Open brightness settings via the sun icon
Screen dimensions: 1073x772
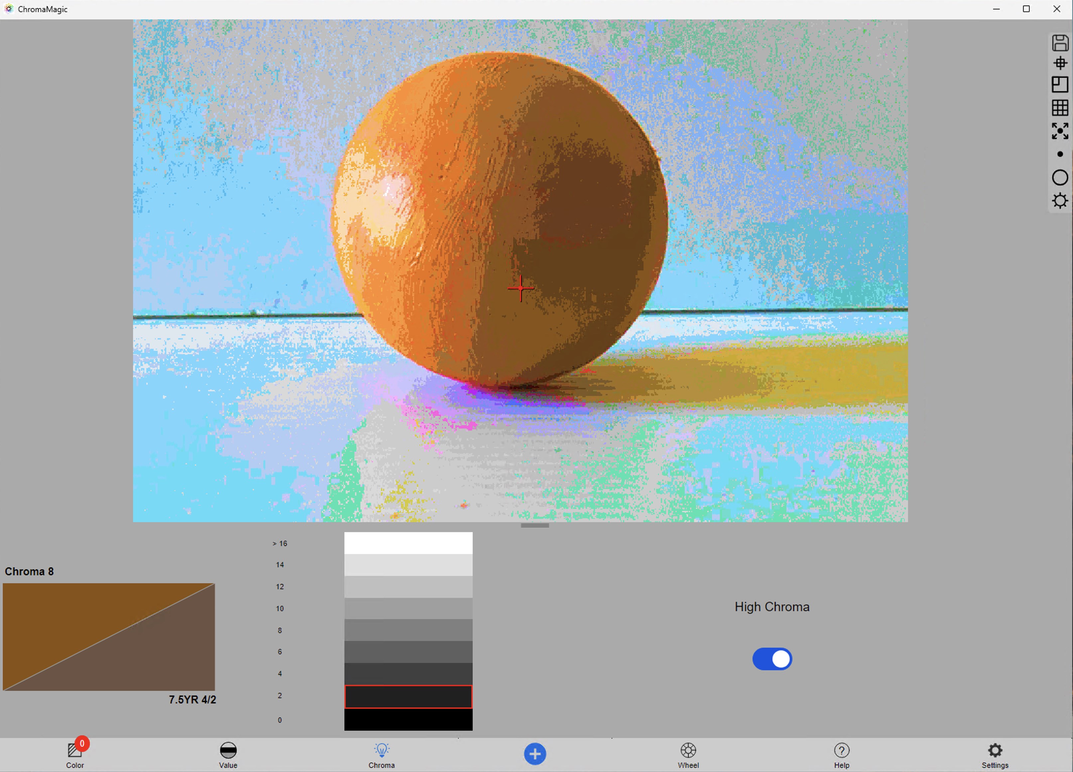(x=1061, y=200)
